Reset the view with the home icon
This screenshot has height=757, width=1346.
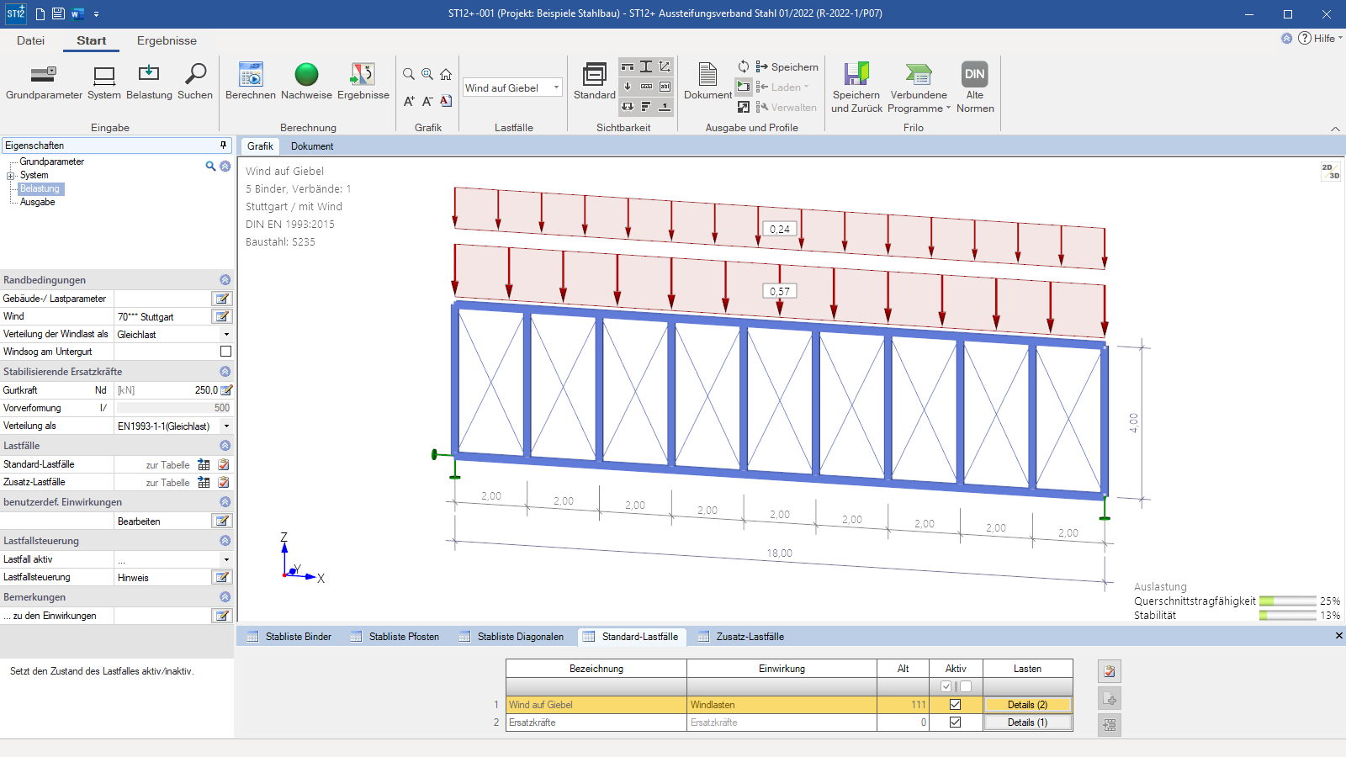[446, 74]
